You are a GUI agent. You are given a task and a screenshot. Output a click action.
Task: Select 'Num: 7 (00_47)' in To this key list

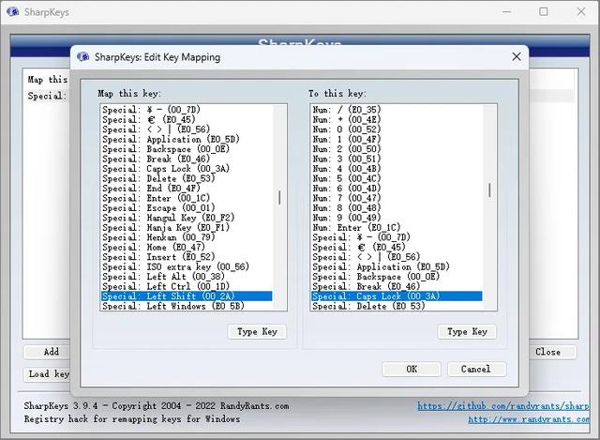coord(397,198)
